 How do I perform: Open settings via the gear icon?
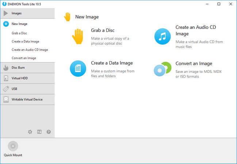pos(30,132)
